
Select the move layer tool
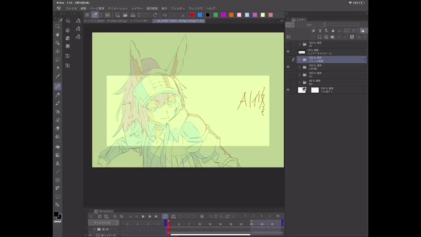tap(58, 51)
